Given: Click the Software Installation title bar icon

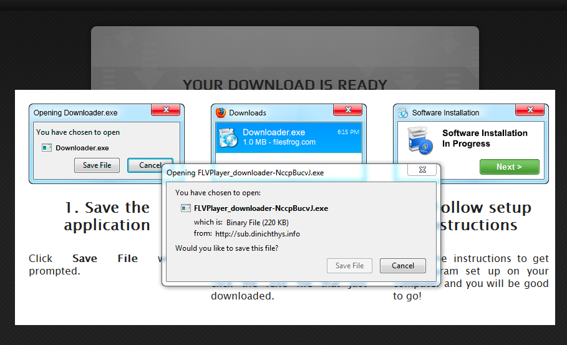Looking at the screenshot, I should point(403,113).
